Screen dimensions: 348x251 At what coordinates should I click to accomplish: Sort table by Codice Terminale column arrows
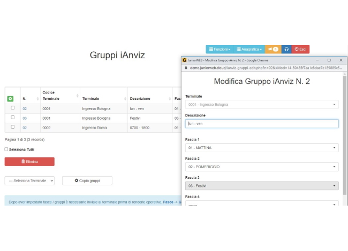tap(77, 96)
